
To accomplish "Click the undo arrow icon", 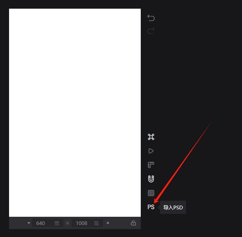I will (x=151, y=18).
